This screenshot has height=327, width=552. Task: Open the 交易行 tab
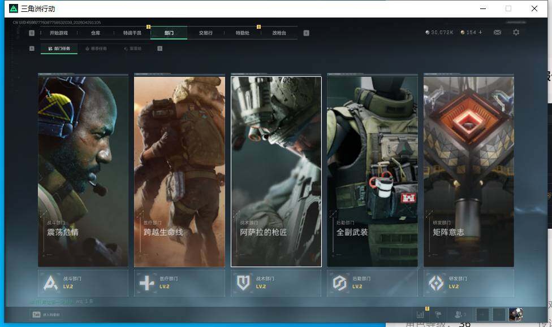205,33
